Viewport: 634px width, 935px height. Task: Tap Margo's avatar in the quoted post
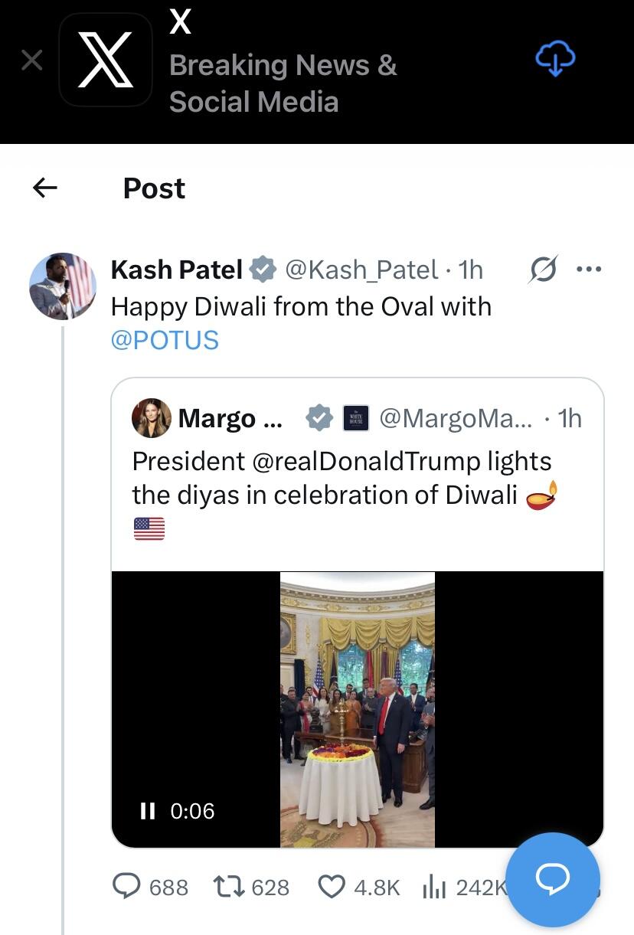[x=151, y=418]
